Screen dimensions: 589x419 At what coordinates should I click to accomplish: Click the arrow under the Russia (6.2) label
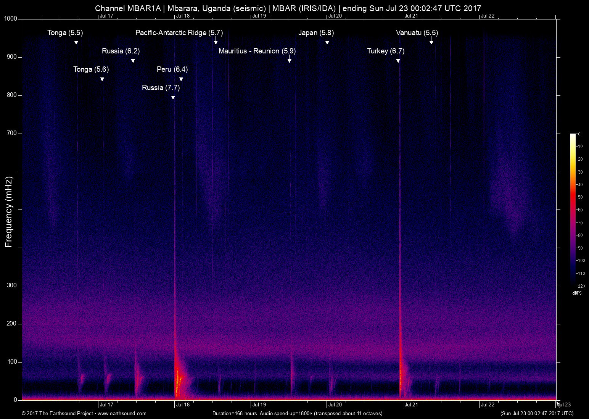point(133,60)
